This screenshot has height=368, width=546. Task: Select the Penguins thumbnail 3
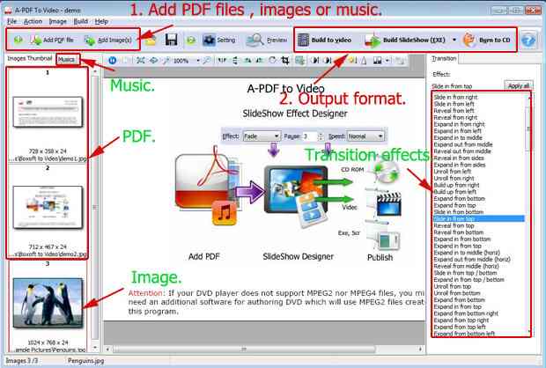pos(48,303)
